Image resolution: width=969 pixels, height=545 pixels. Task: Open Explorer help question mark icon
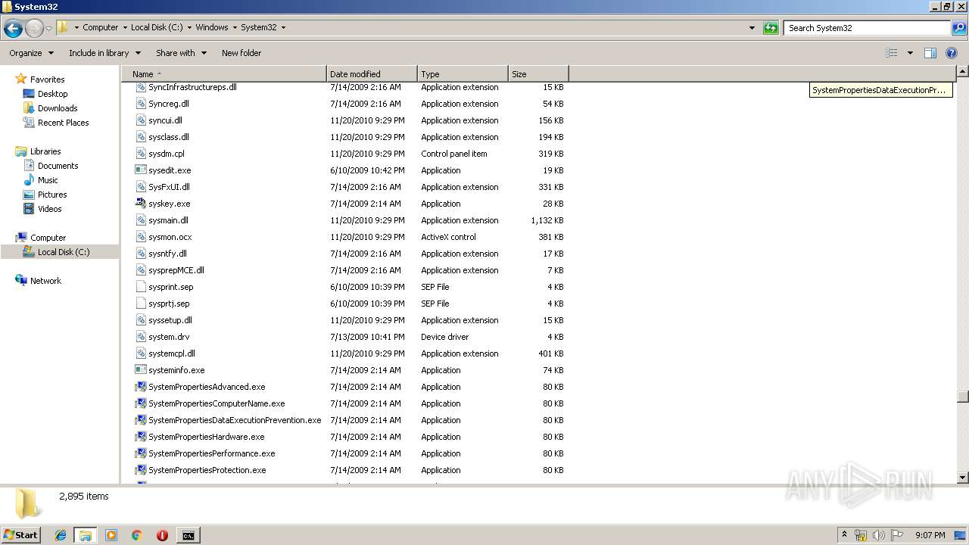[952, 53]
